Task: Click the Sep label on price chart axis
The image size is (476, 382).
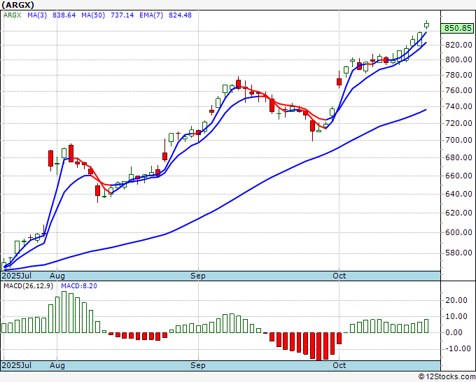Action: (x=198, y=276)
